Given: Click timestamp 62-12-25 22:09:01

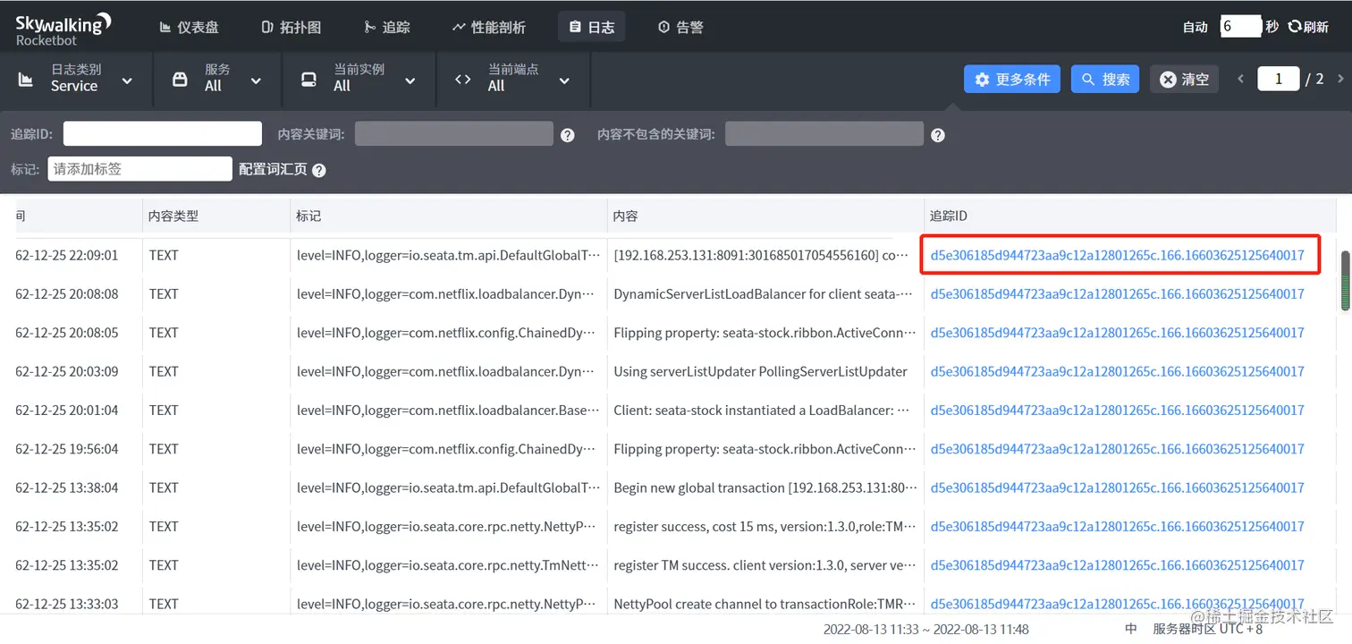Looking at the screenshot, I should coord(67,255).
